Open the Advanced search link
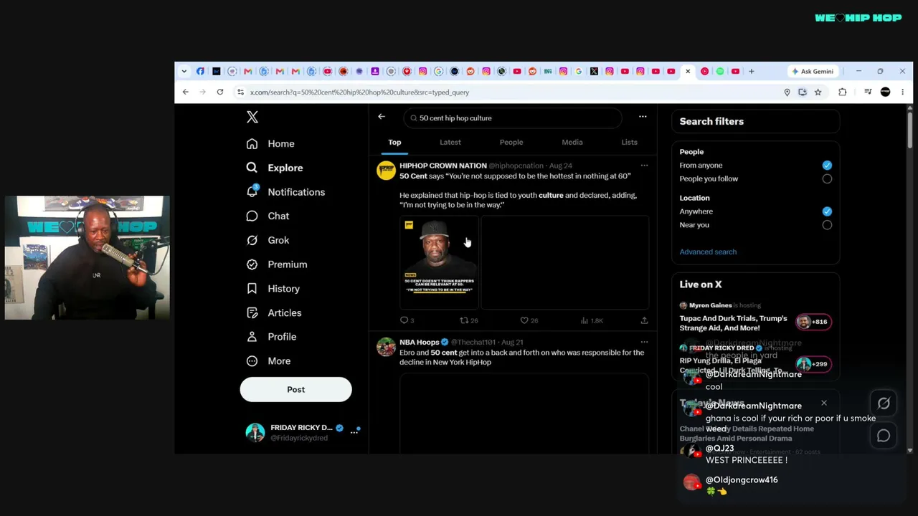Screen dimensions: 918x516 (x=708, y=252)
